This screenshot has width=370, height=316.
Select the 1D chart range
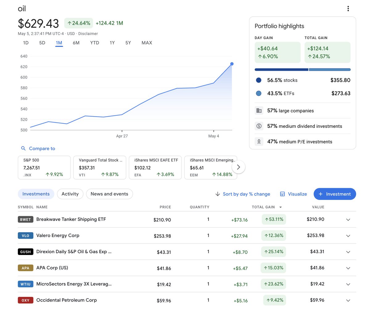point(26,43)
